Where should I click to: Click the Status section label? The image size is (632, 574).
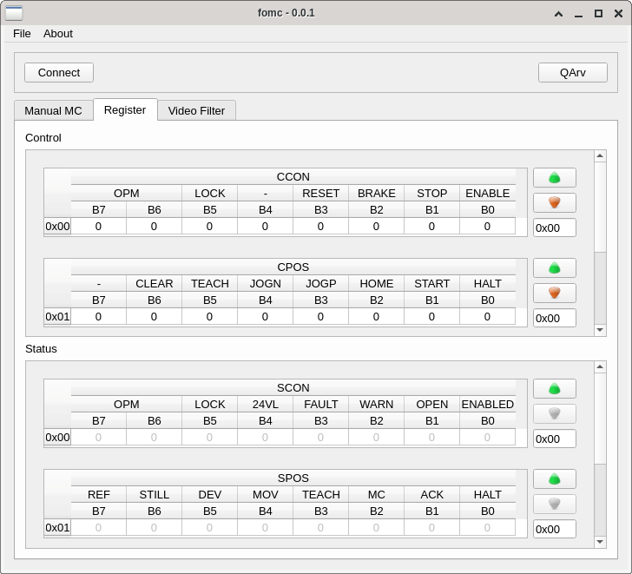(x=41, y=349)
